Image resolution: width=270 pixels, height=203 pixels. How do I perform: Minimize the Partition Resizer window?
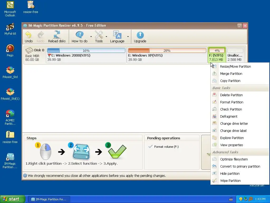coord(239,26)
